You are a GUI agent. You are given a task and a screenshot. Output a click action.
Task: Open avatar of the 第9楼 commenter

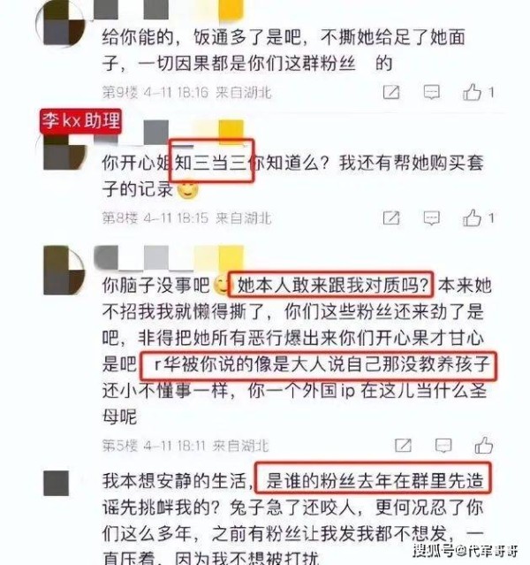point(60,22)
